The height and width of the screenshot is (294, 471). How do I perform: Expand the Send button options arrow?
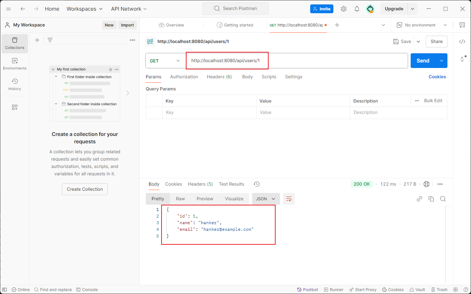click(441, 61)
